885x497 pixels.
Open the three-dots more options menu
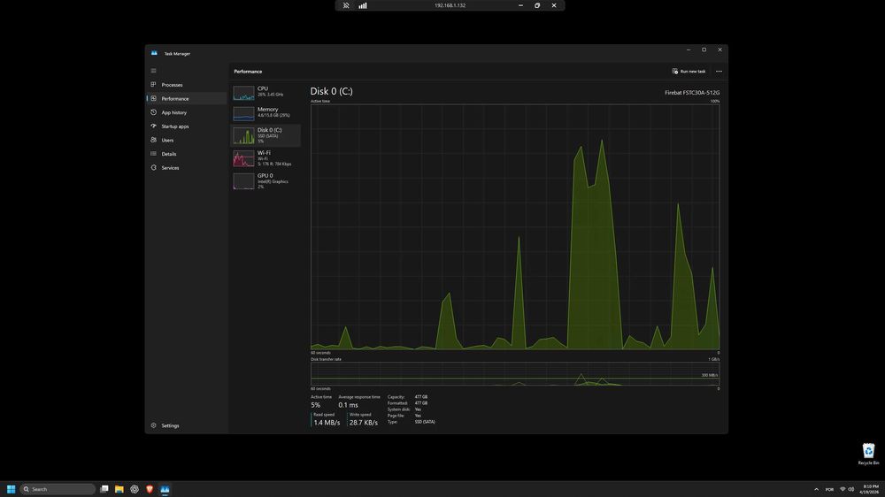tap(719, 71)
